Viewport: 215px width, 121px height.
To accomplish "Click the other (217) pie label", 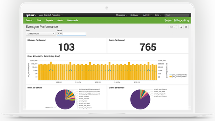I will (x=49, y=107).
